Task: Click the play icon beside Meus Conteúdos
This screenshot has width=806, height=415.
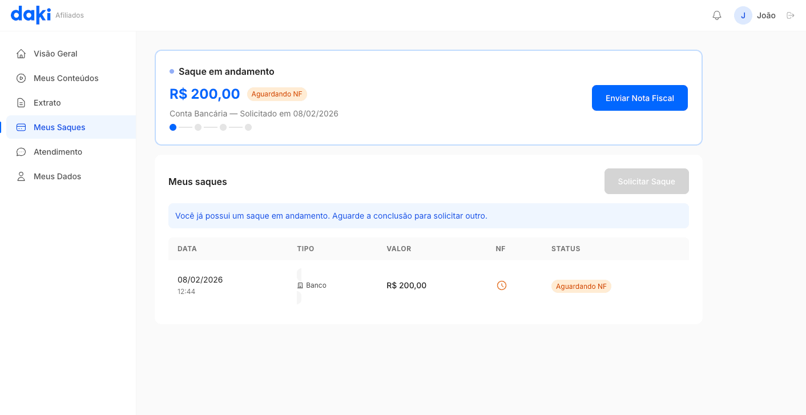Action: 21,78
